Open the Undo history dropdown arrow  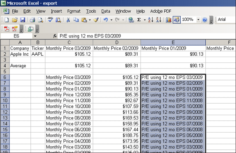[x=111, y=20]
